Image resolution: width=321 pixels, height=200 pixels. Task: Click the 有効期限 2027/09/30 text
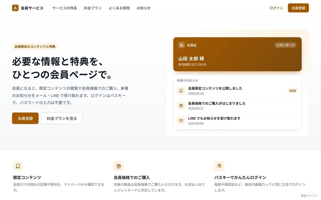(192, 64)
